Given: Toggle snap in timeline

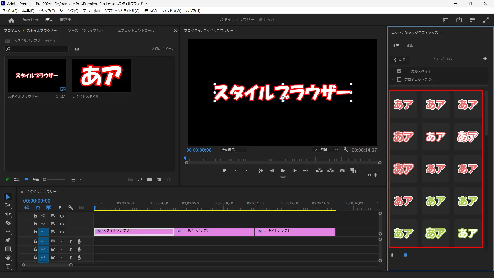Looking at the screenshot, I should coord(38,207).
